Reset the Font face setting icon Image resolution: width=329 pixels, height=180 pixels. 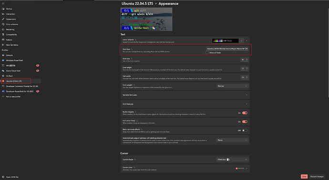[132, 49]
